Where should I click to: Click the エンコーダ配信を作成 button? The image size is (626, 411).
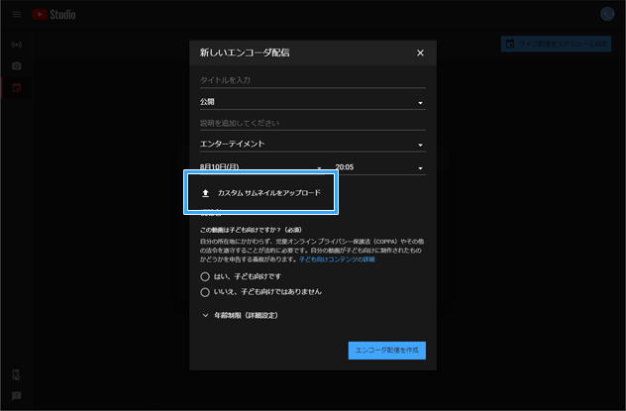click(x=386, y=351)
